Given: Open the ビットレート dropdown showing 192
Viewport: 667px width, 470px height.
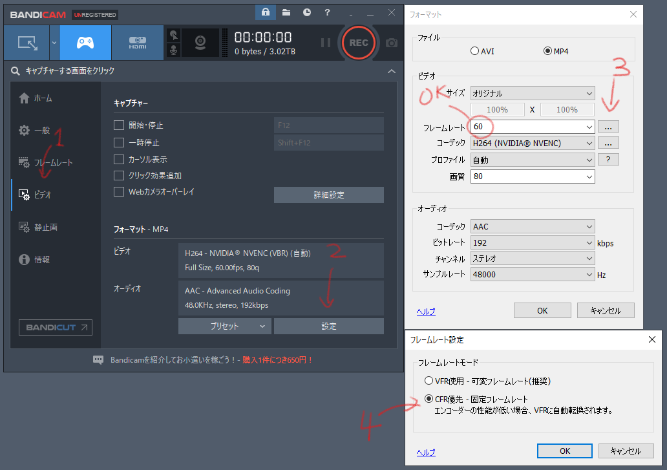Looking at the screenshot, I should pos(533,243).
